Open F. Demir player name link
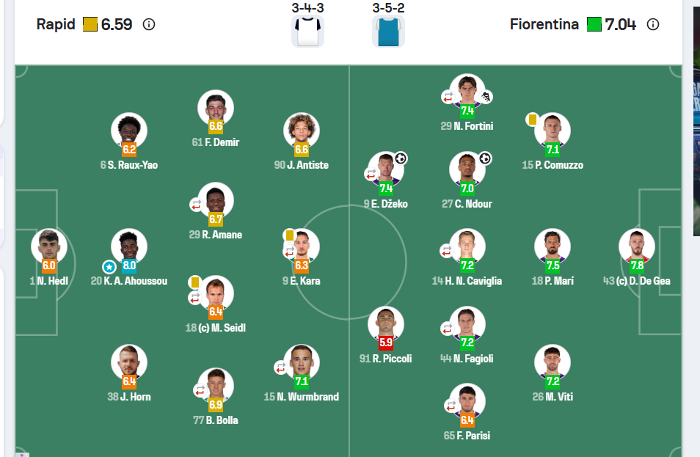Viewport: 700px width, 457px height. [x=221, y=142]
